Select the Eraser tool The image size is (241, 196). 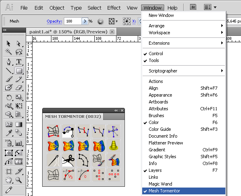[x=19, y=87]
